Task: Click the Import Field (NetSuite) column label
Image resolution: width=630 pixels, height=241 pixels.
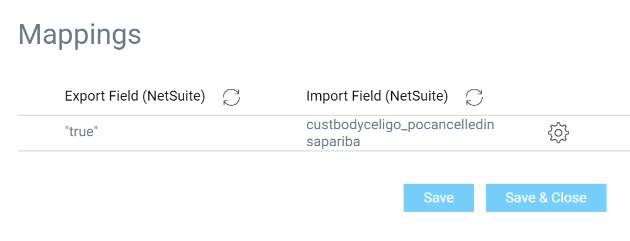Action: coord(377,97)
